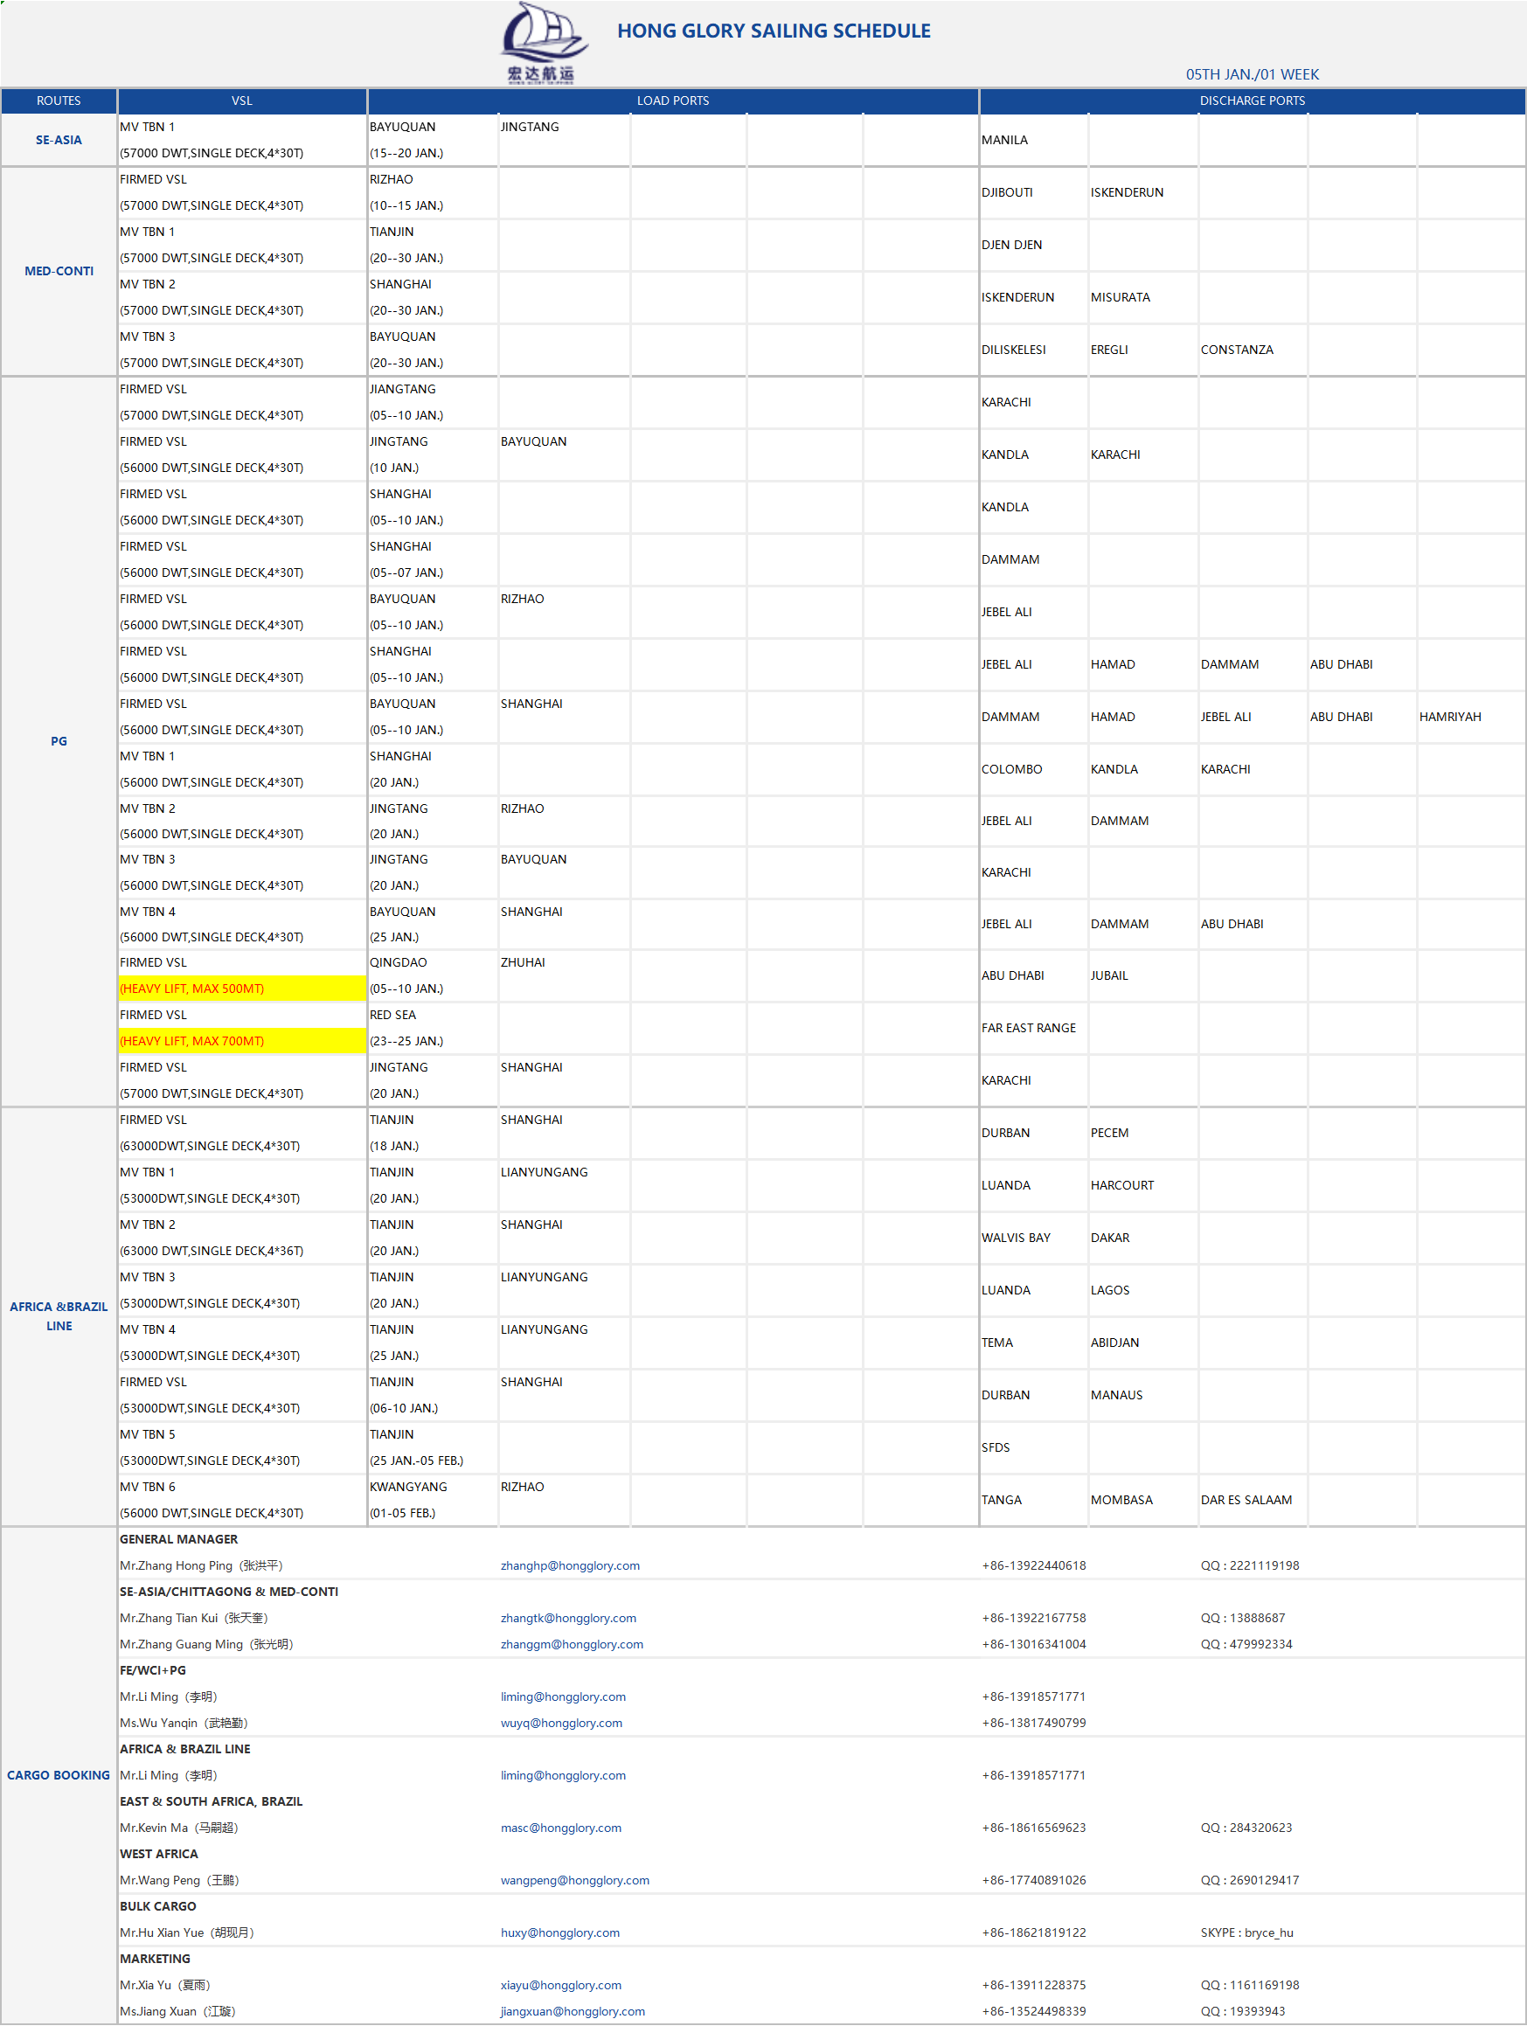The width and height of the screenshot is (1527, 2026).
Task: Select the AFRICA & BRAZIL LINE route cell
Action: [x=59, y=1316]
